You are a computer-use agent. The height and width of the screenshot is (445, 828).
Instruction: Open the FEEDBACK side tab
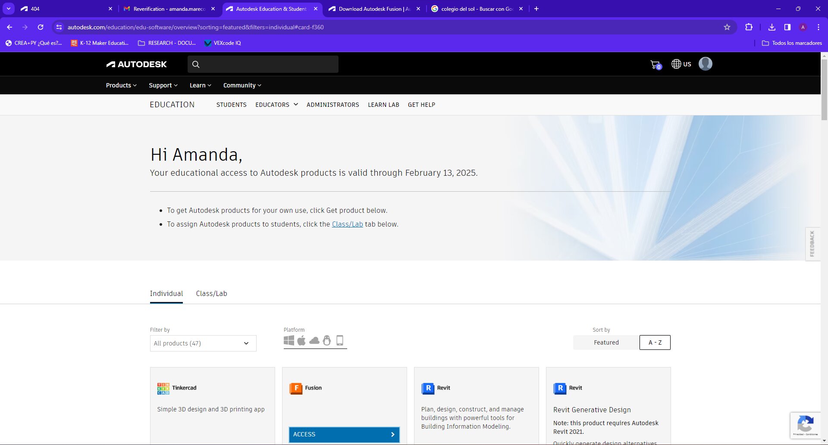[x=812, y=244]
